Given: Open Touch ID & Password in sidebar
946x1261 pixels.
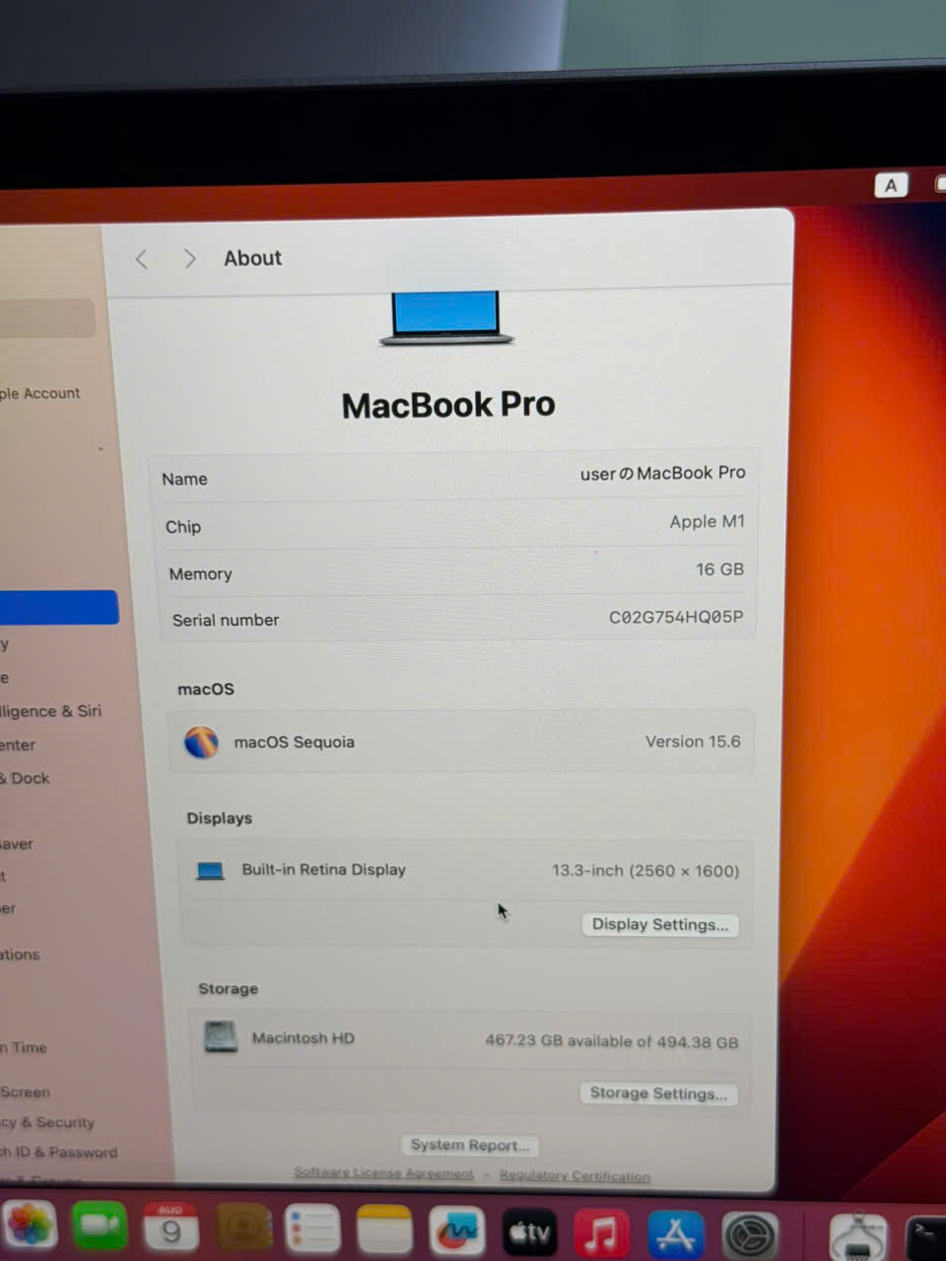Looking at the screenshot, I should point(59,1153).
